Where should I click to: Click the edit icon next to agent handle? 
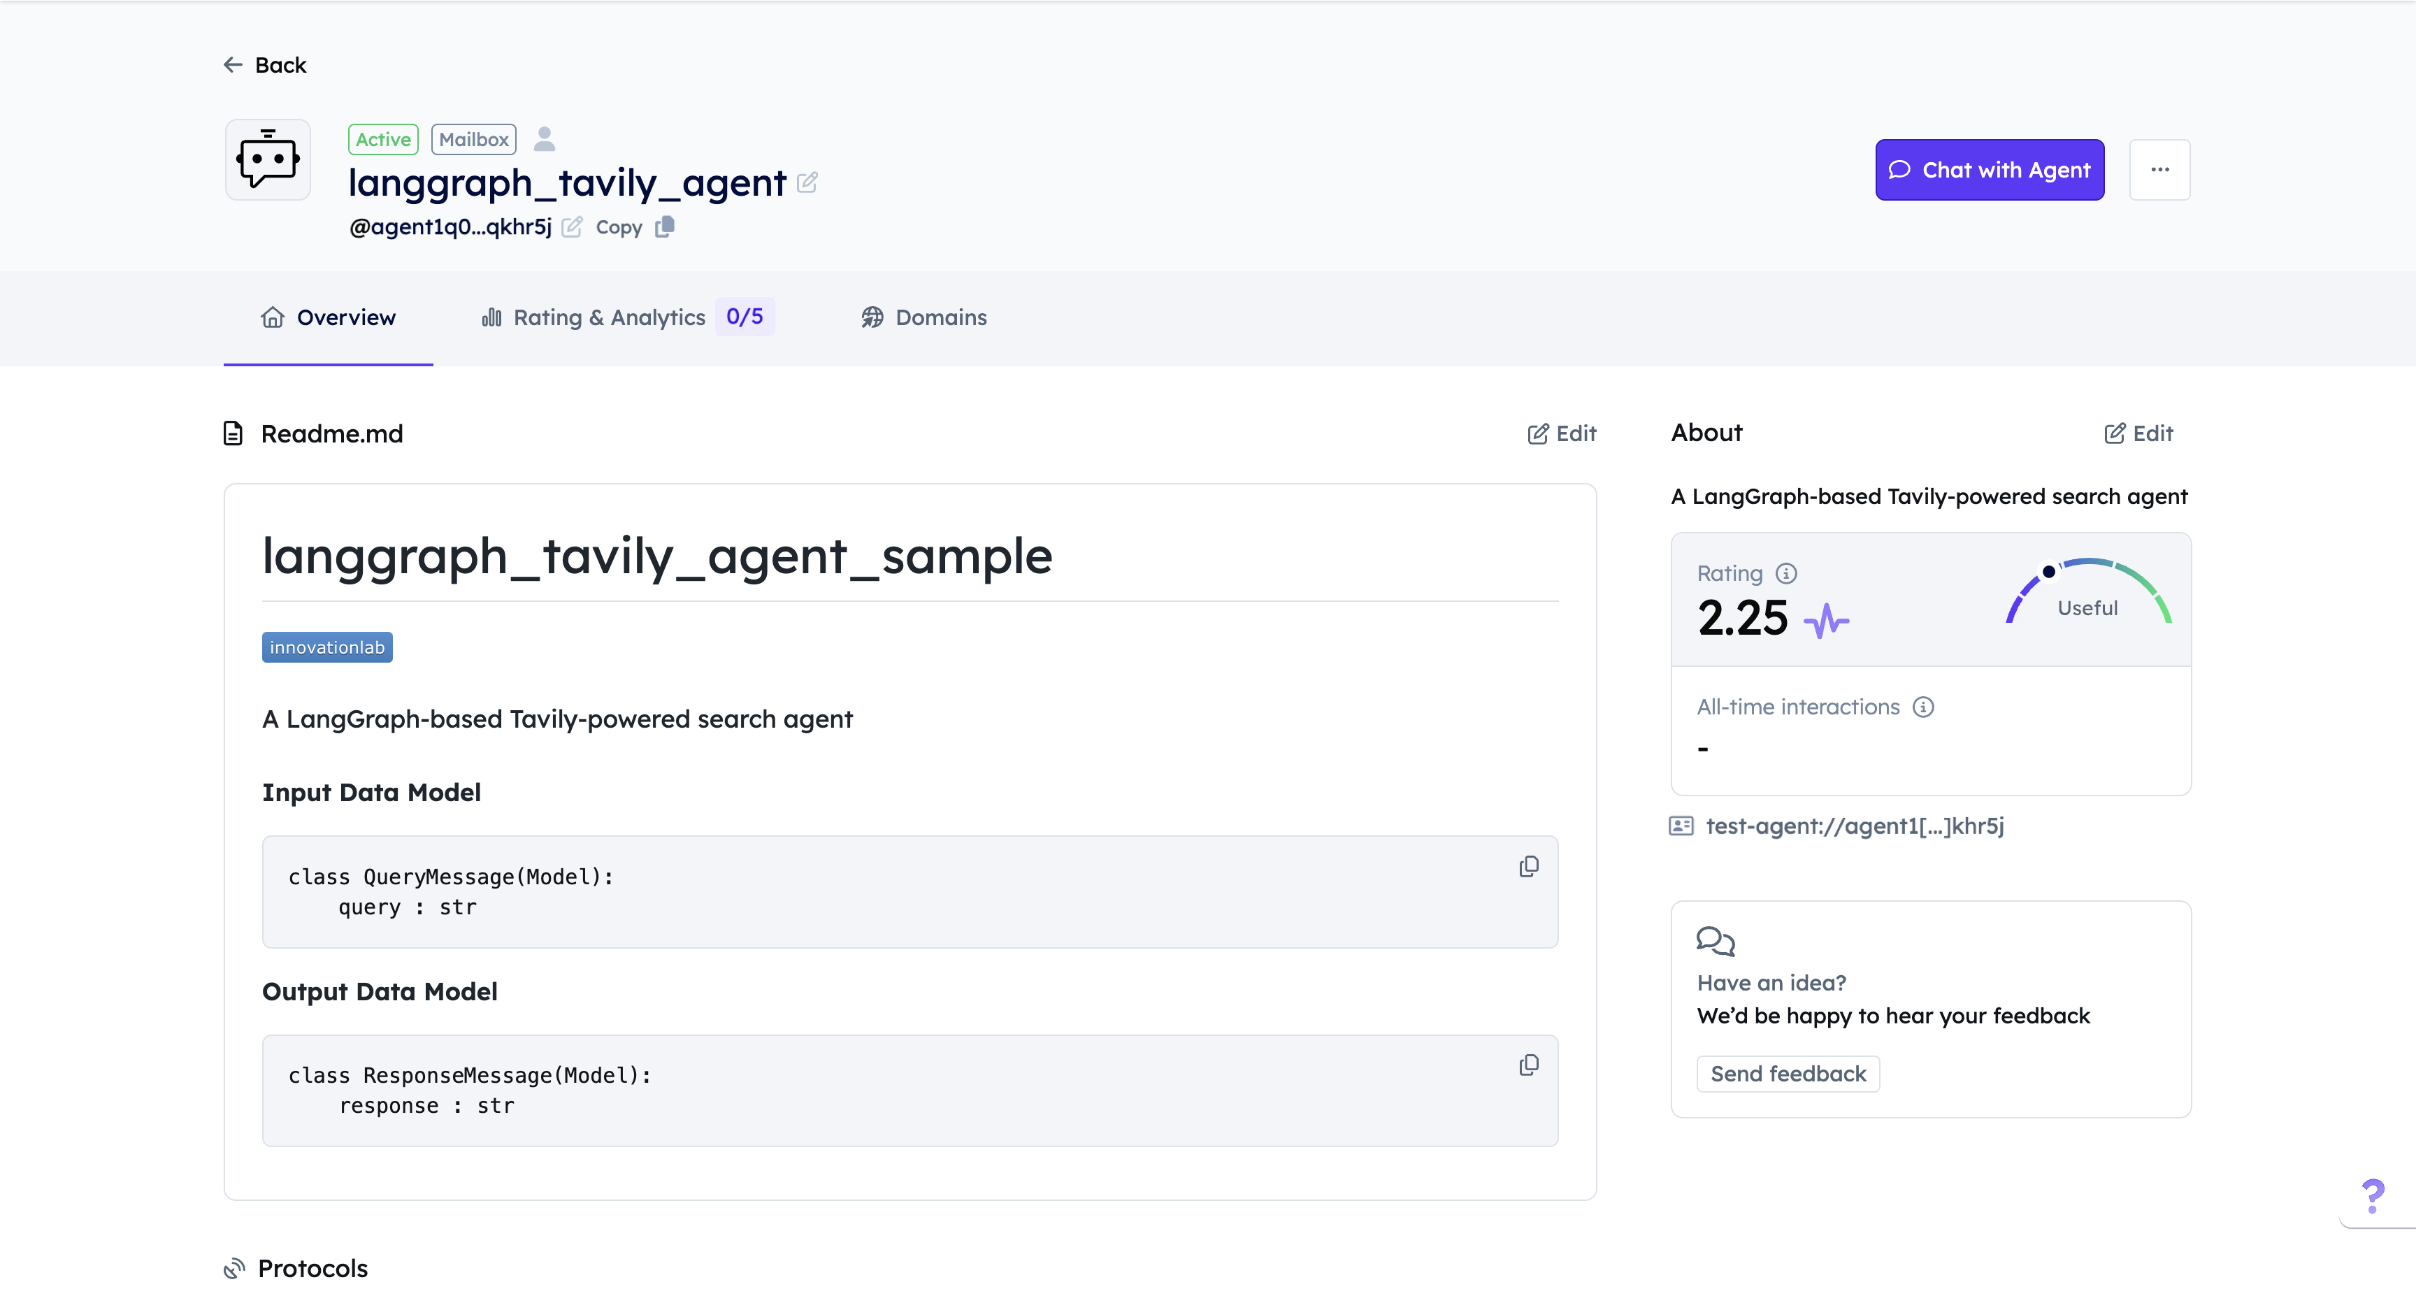[571, 227]
